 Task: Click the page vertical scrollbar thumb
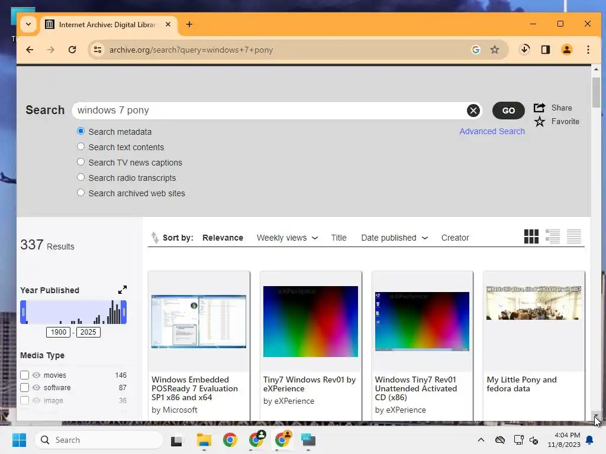coord(596,93)
